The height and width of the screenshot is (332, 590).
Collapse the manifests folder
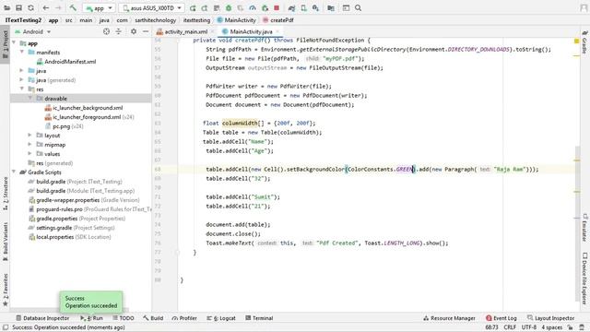coord(22,53)
